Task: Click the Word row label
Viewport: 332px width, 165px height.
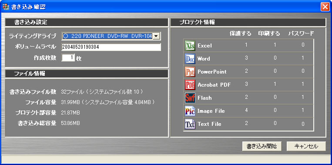Action: click(204, 59)
